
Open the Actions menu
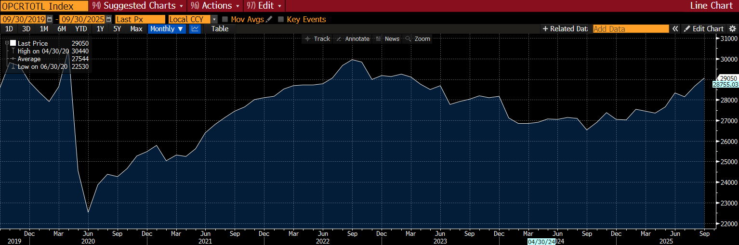216,6
